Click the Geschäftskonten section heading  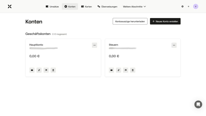pos(38,34)
